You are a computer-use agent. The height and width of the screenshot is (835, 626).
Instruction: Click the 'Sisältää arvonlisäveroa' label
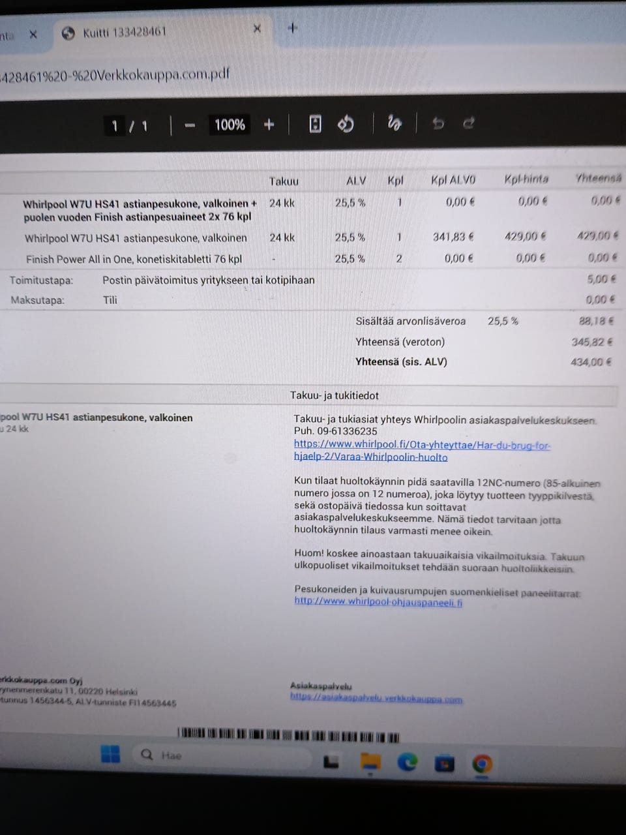pyautogui.click(x=411, y=321)
